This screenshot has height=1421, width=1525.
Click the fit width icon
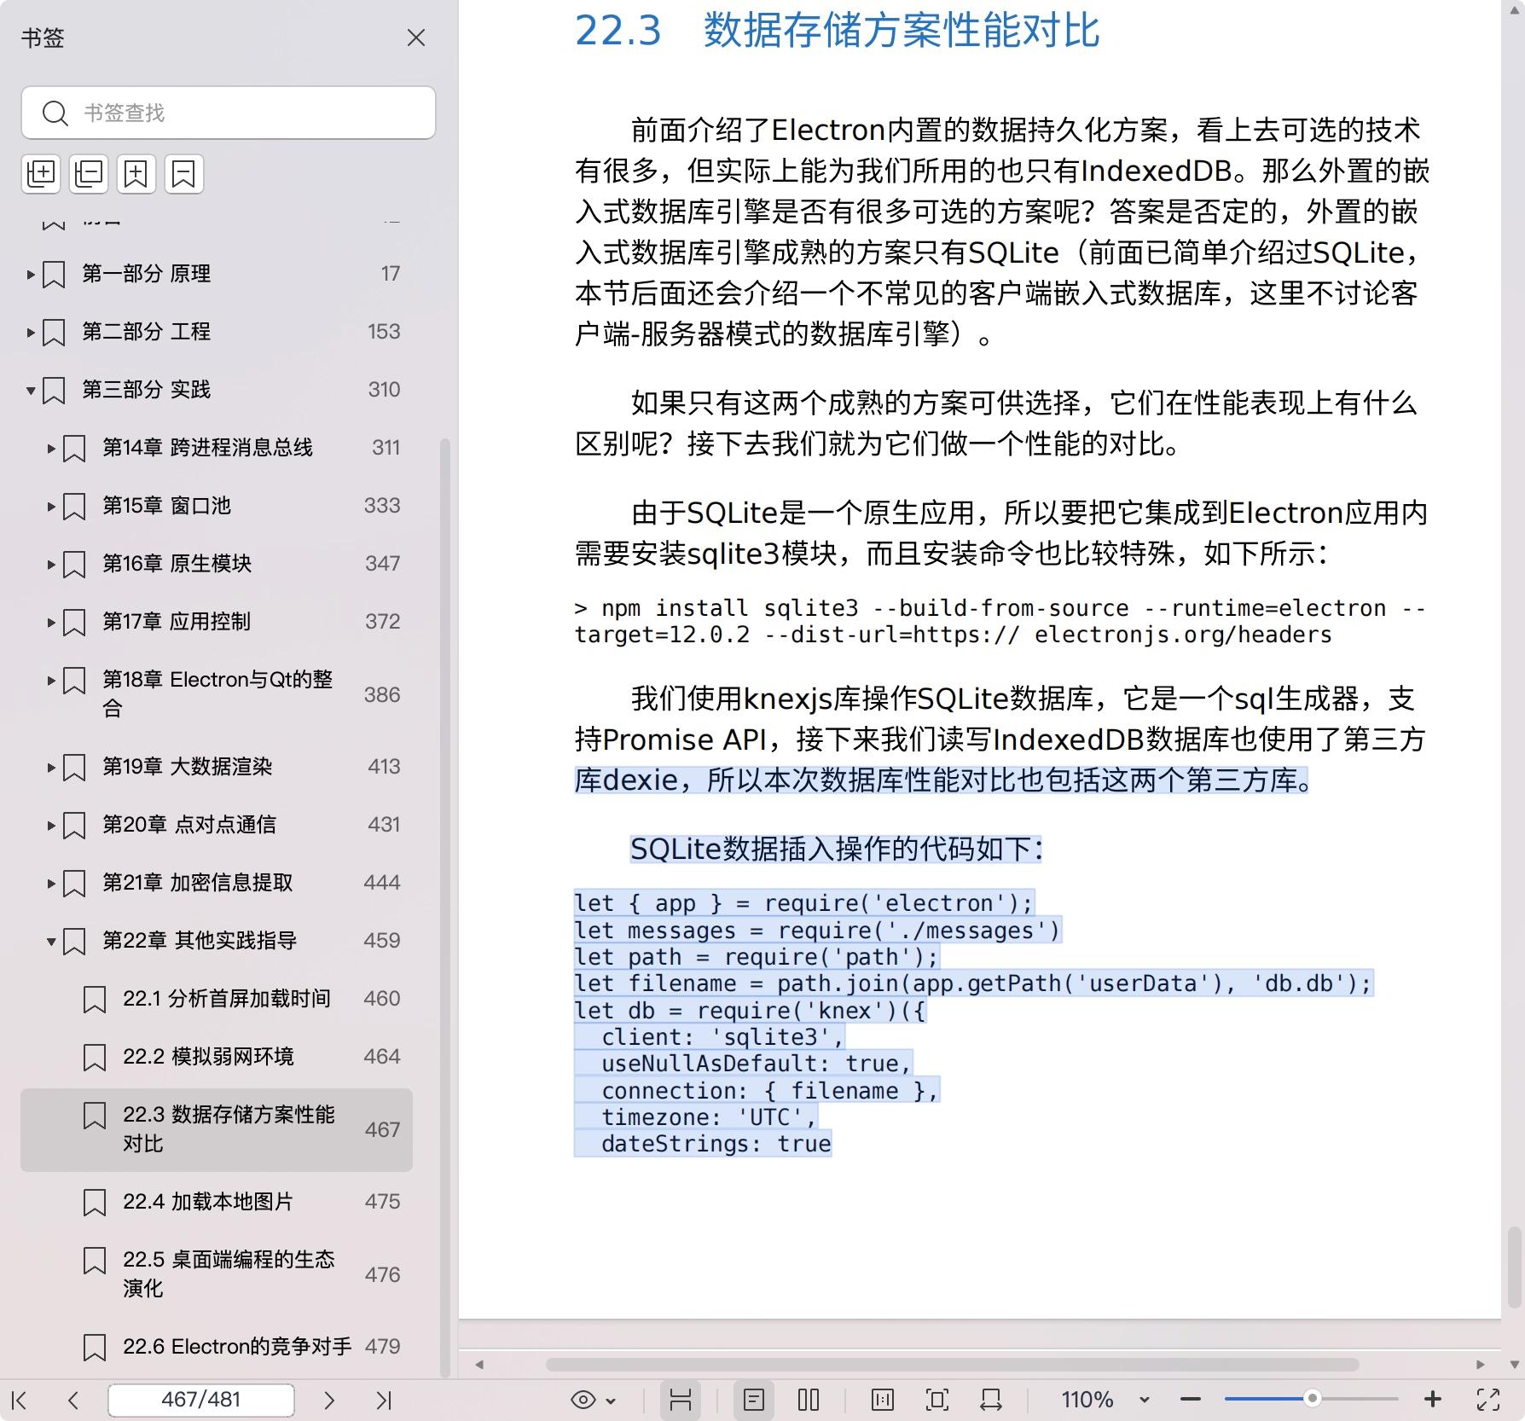[x=991, y=1400]
